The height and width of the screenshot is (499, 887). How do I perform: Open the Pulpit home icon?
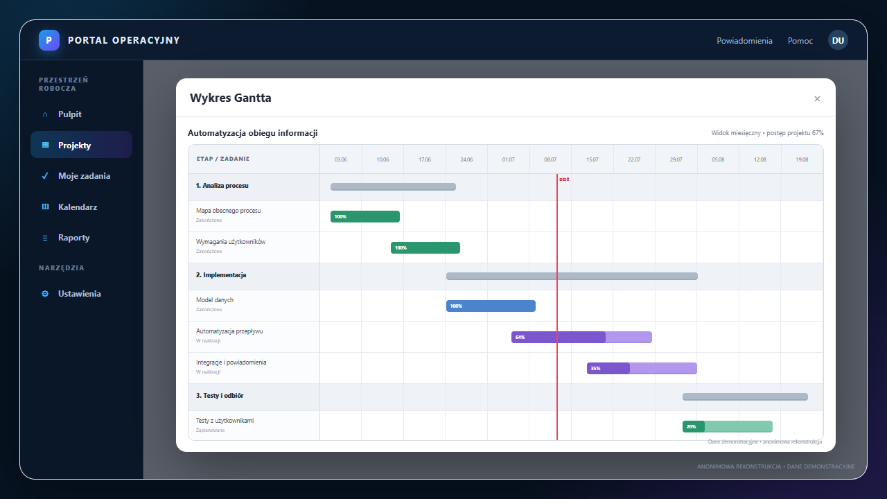click(x=45, y=114)
